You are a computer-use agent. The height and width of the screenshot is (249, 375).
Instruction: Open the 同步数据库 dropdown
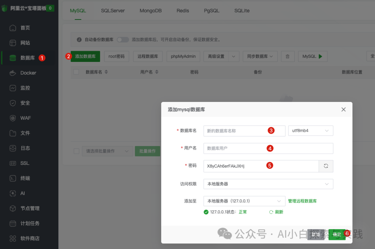260,56
